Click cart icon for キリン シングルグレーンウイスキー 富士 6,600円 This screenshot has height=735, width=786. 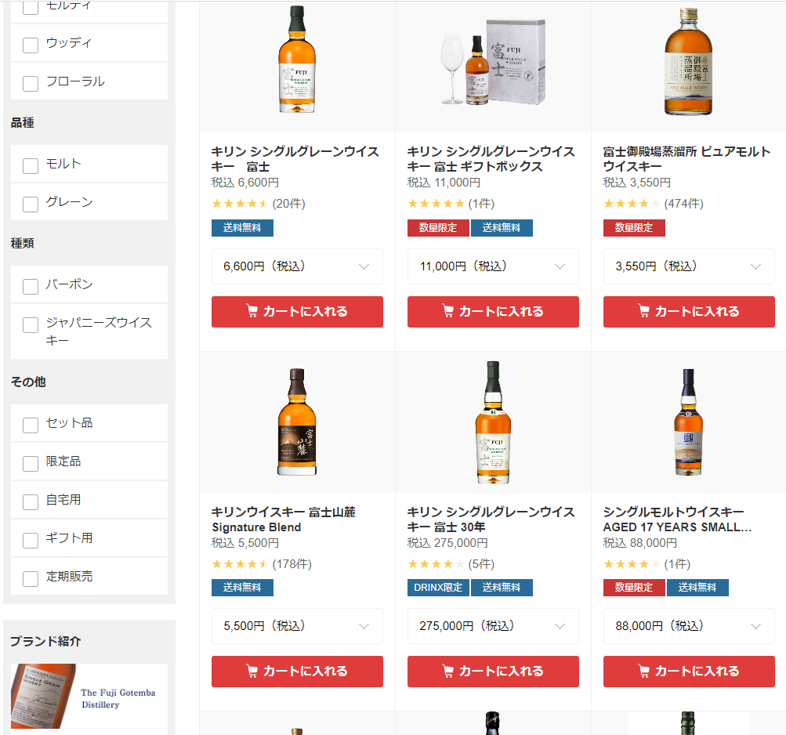tap(252, 312)
